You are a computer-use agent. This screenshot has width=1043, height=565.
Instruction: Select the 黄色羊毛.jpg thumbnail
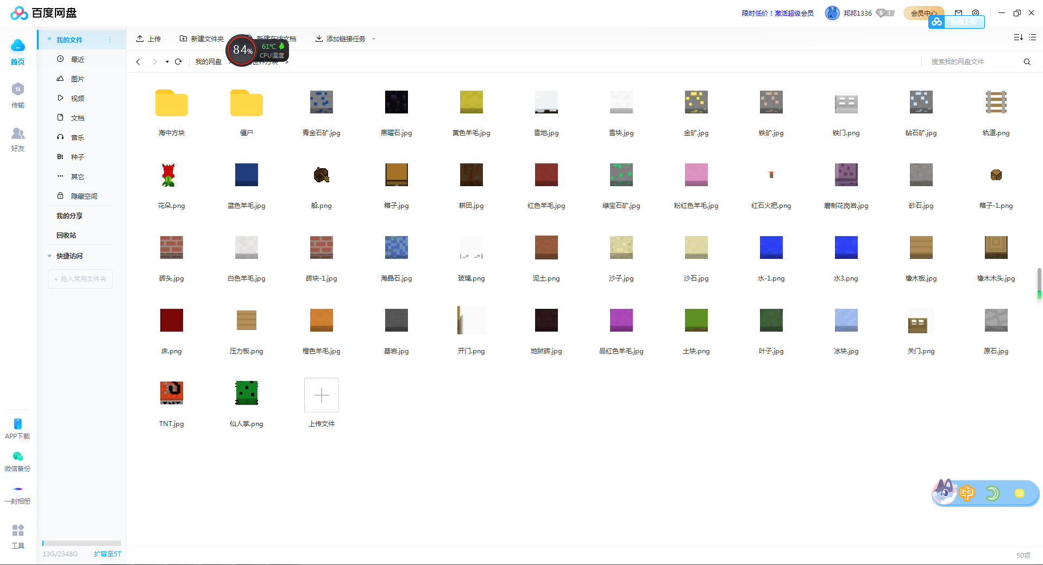472,103
